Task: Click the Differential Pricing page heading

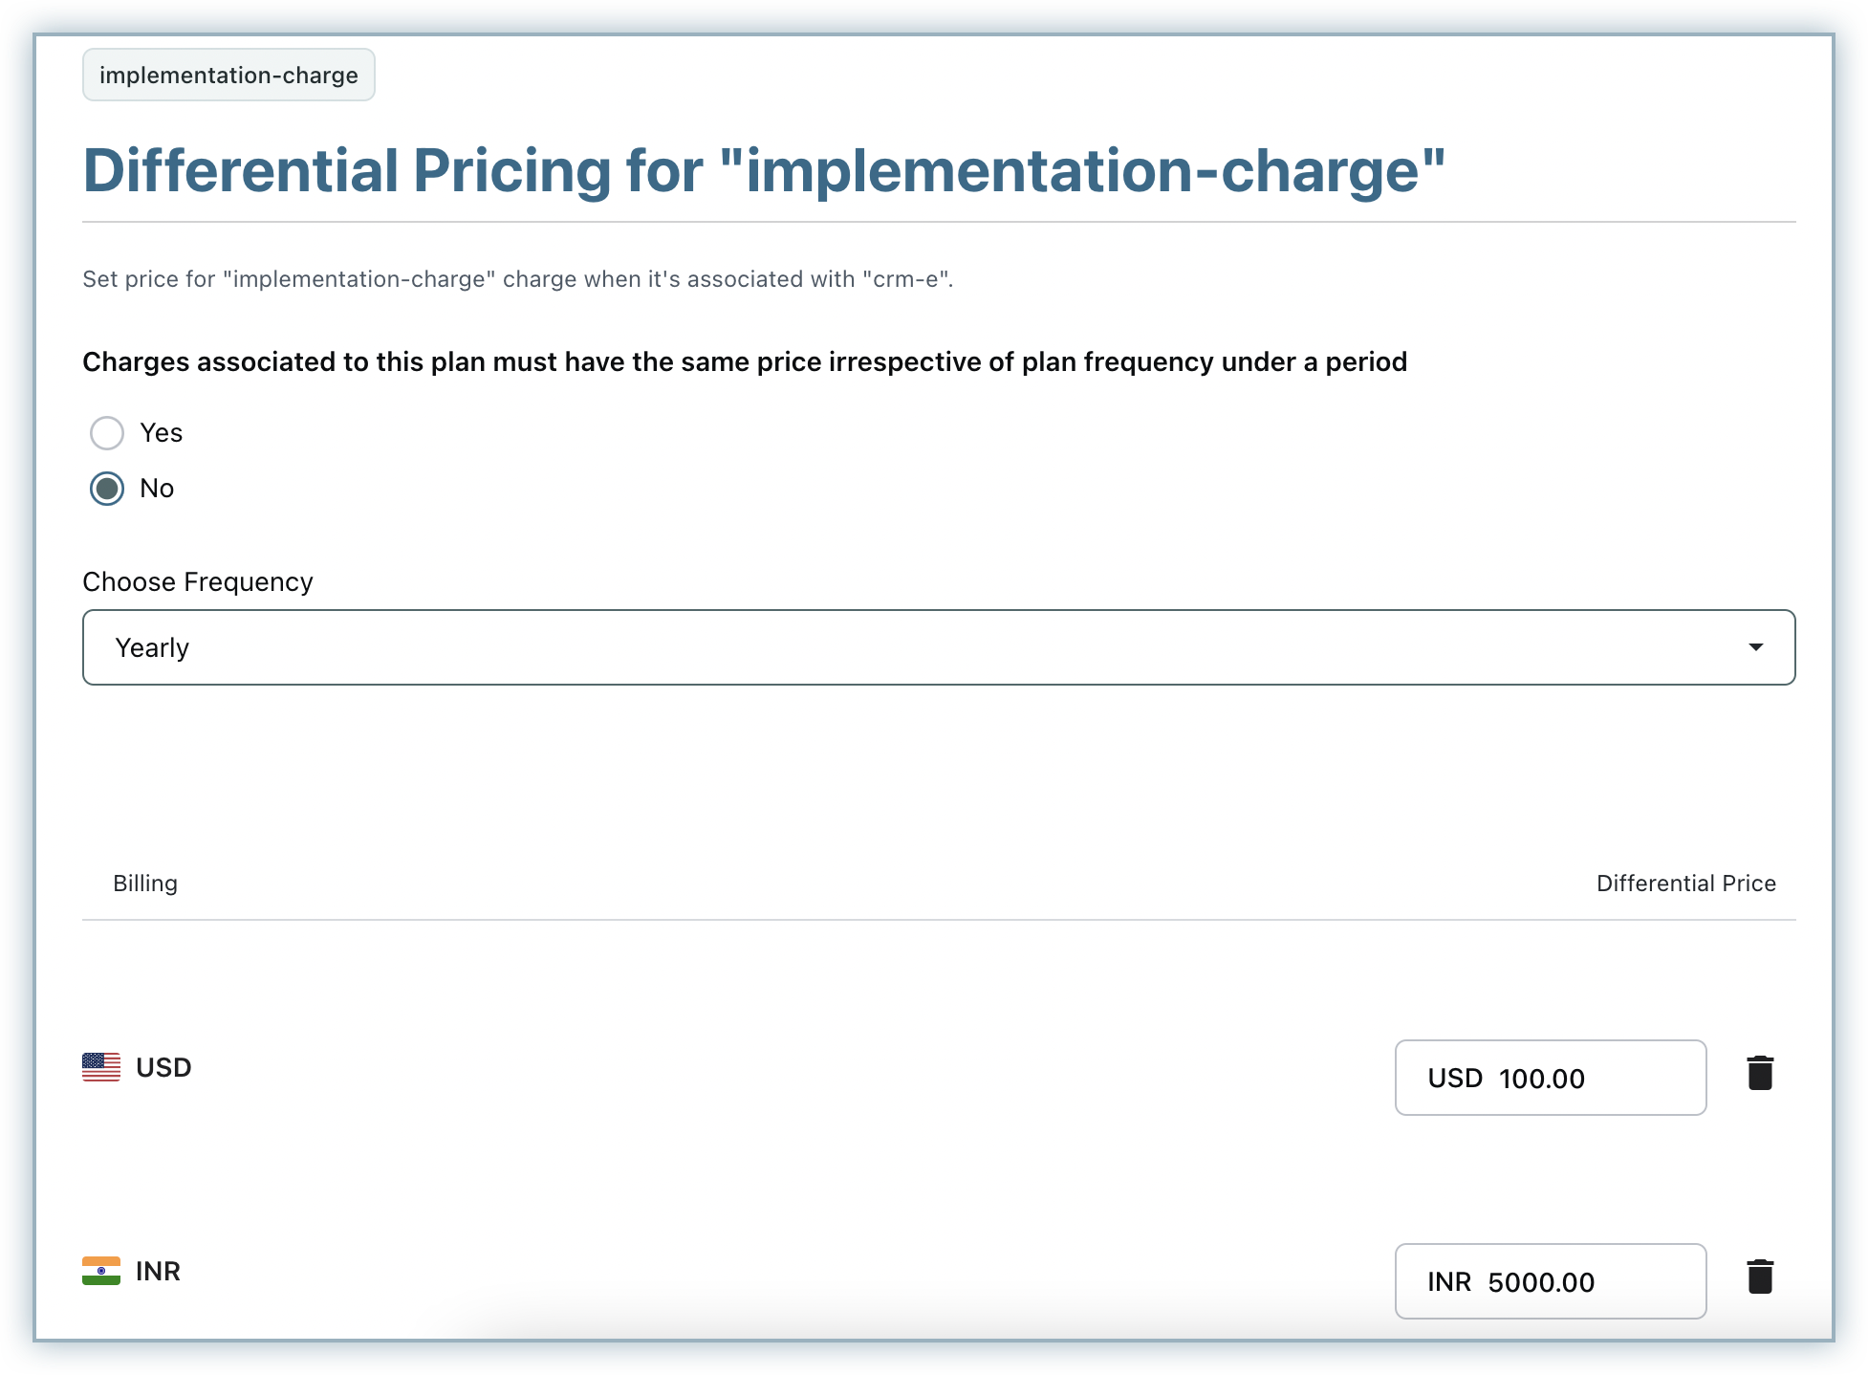Action: tap(764, 171)
